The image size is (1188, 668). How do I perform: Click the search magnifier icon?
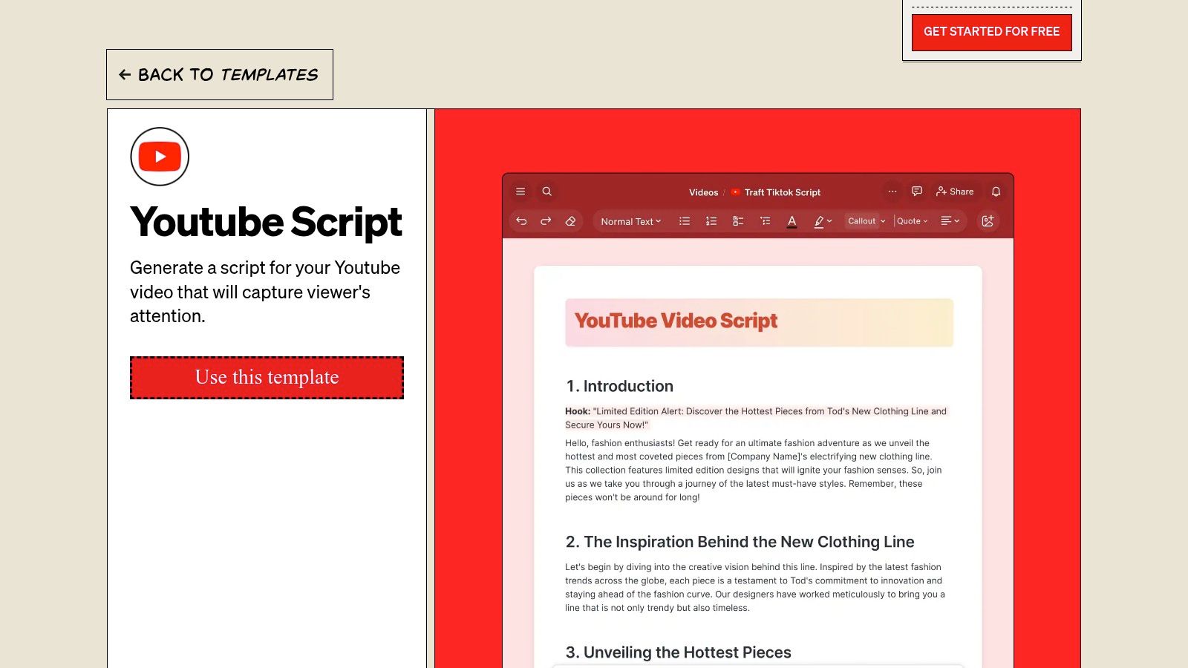coord(547,191)
